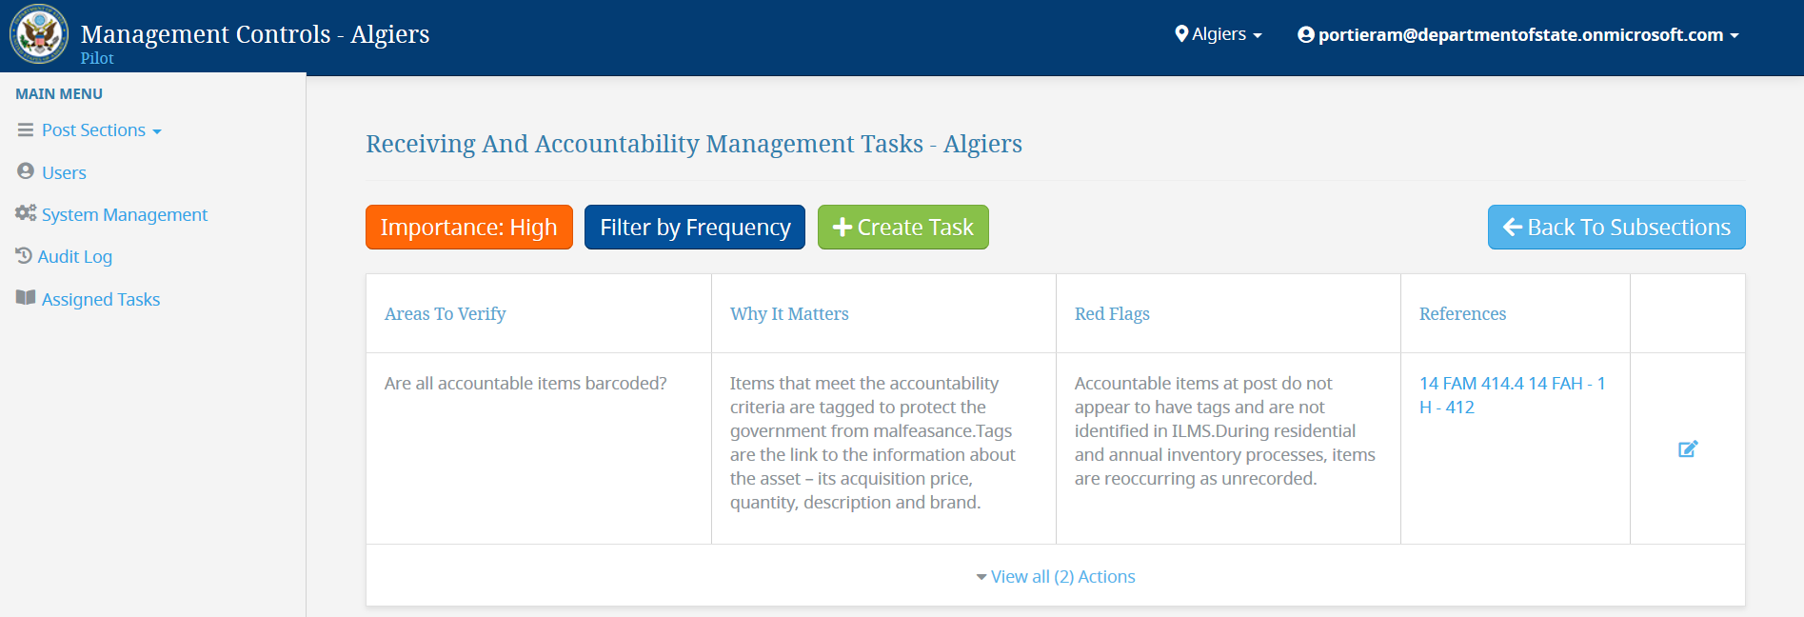
Task: Open the 14 FAM 414.4 reference link
Action: pyautogui.click(x=1472, y=383)
